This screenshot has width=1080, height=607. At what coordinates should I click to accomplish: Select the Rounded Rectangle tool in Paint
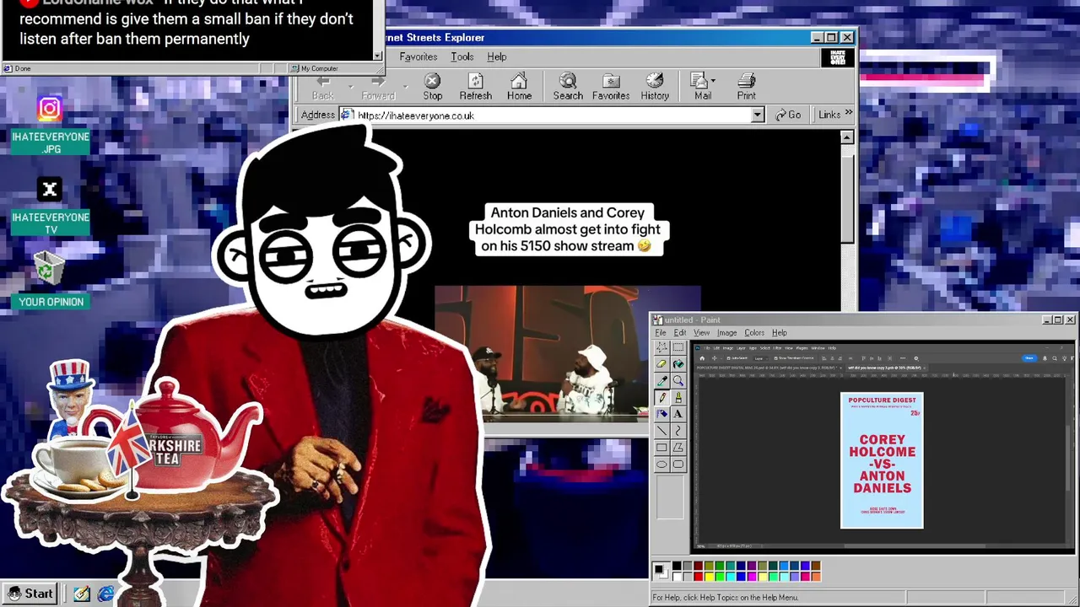678,464
